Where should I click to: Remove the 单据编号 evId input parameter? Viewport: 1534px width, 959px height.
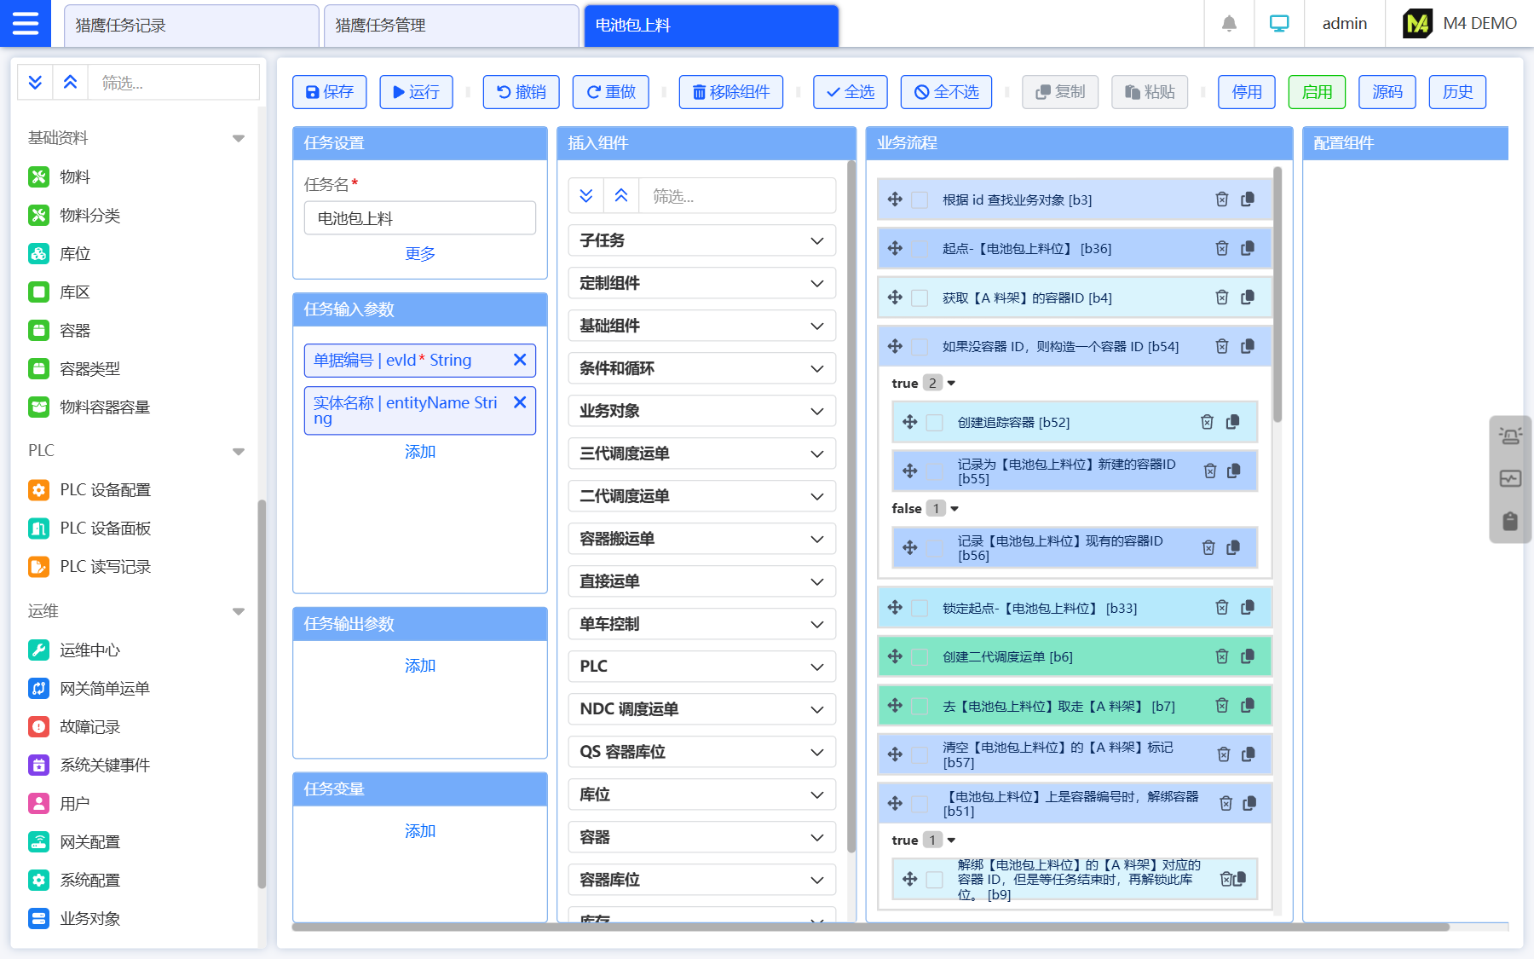[520, 360]
